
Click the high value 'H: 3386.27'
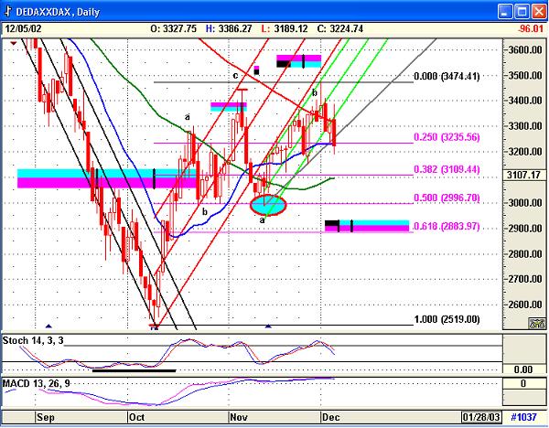click(x=229, y=28)
